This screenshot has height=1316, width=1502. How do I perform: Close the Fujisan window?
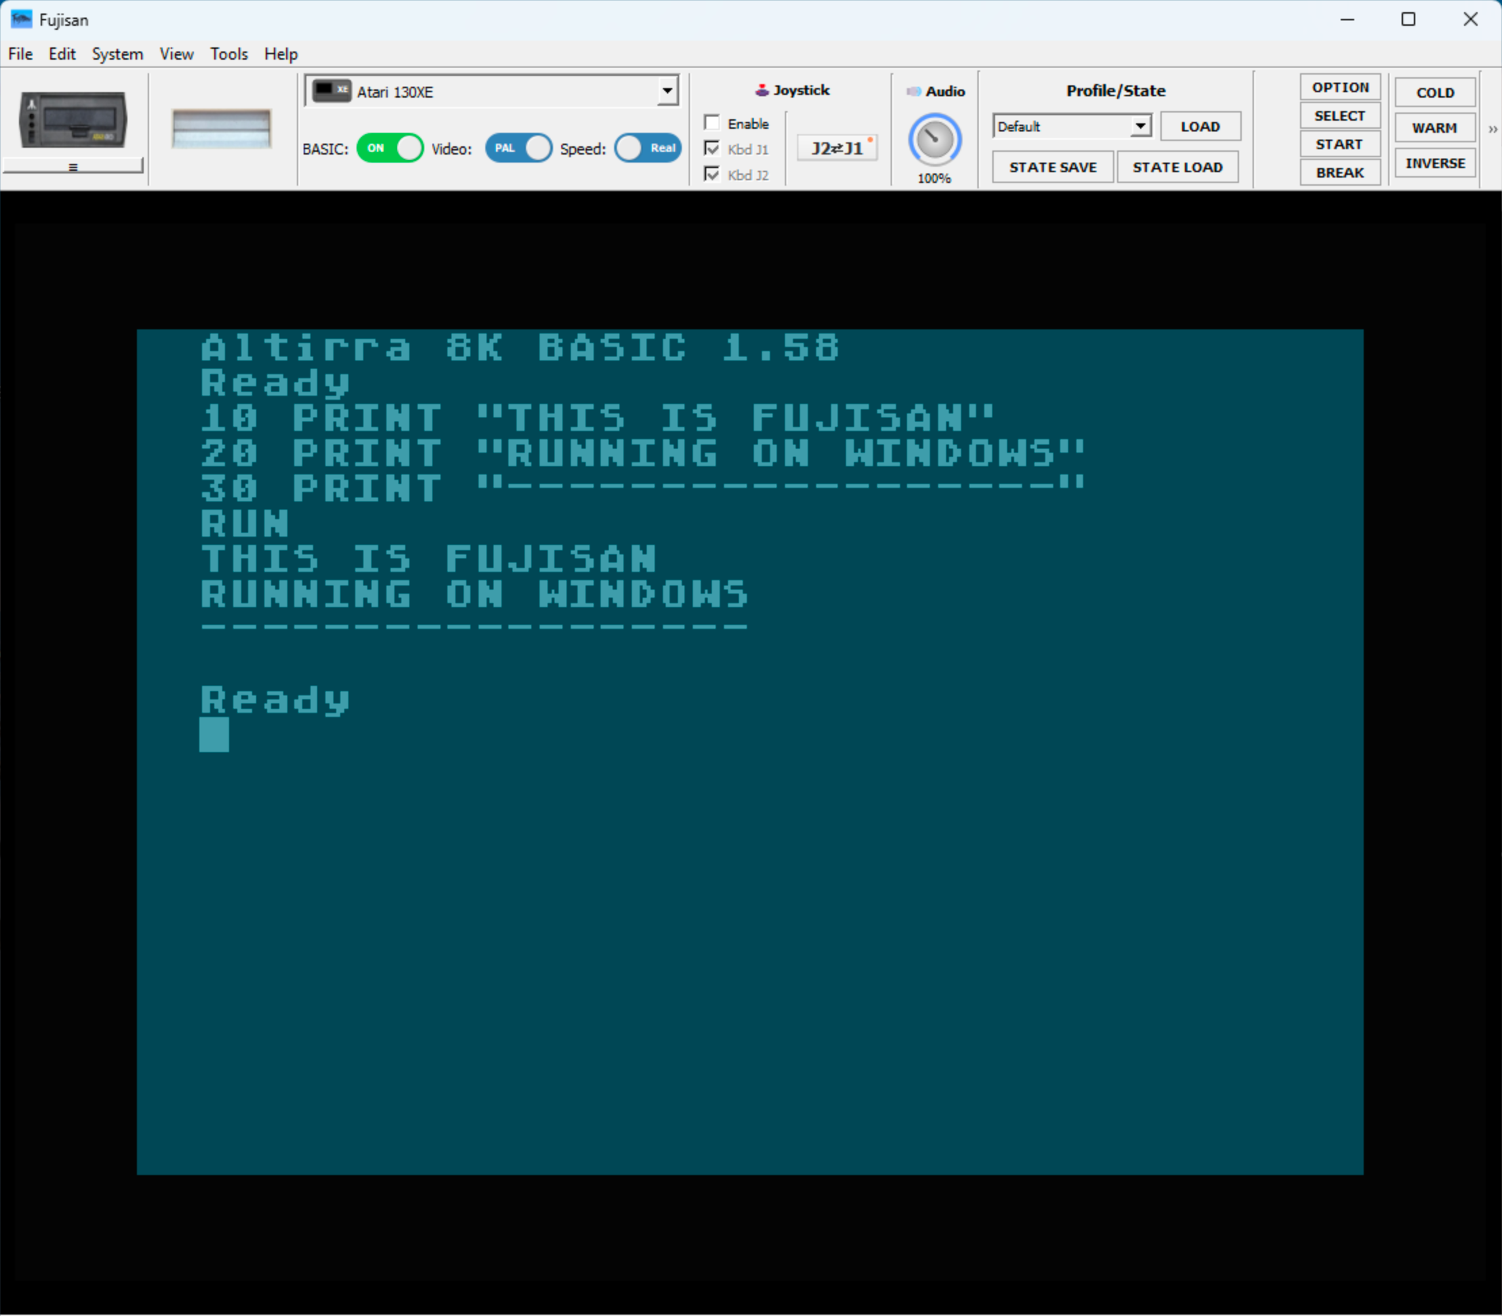(1470, 19)
